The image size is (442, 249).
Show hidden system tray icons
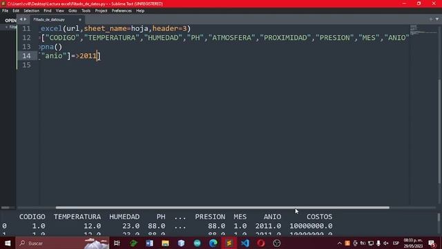coord(339,243)
